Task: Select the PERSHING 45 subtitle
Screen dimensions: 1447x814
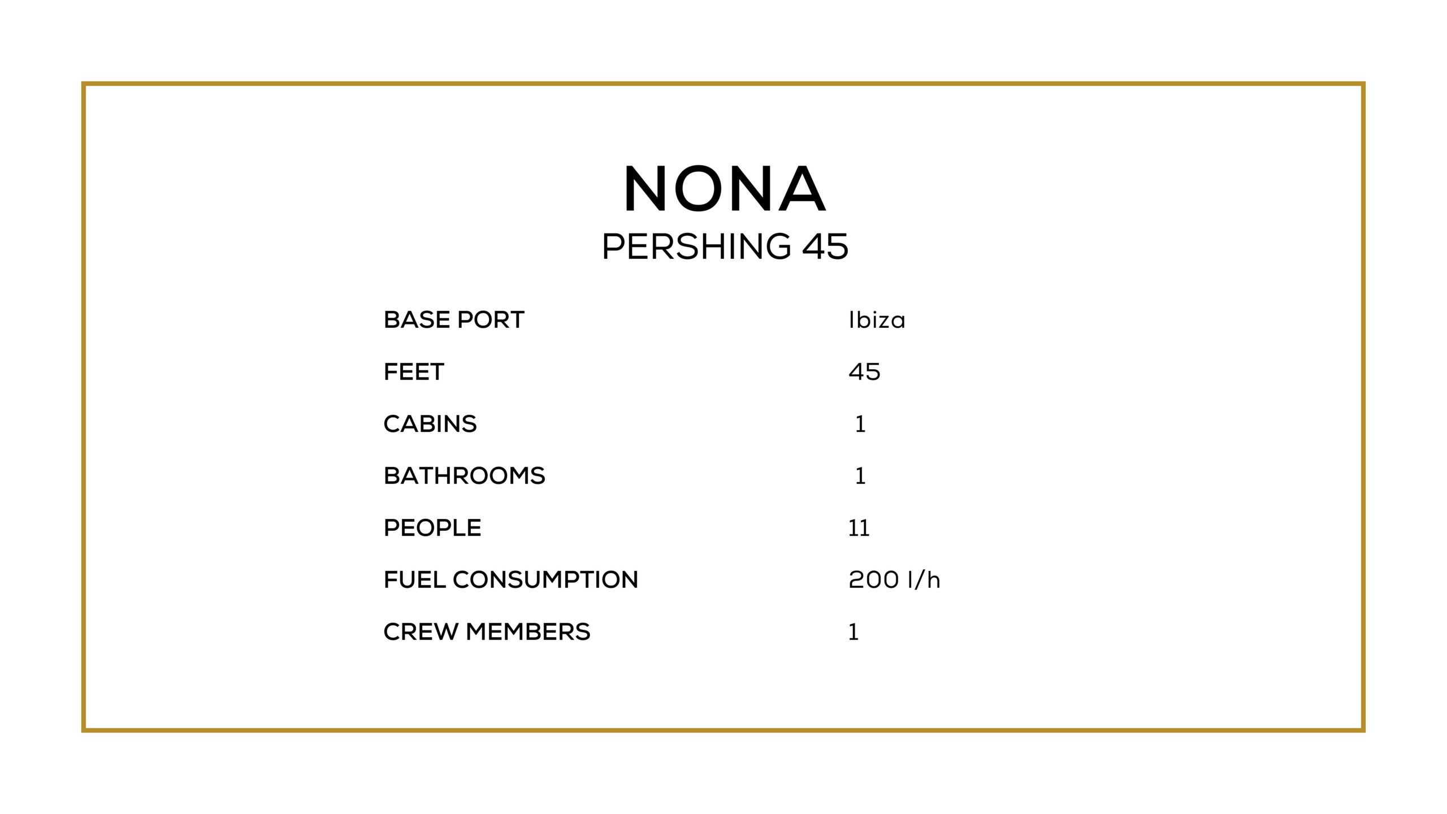Action: click(x=725, y=246)
